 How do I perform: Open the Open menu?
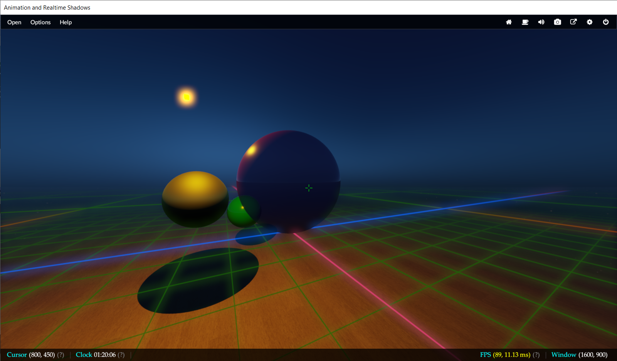tap(14, 22)
